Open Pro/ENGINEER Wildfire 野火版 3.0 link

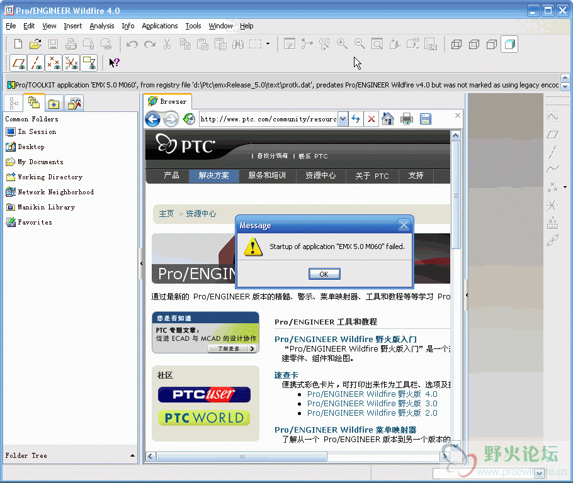point(372,403)
